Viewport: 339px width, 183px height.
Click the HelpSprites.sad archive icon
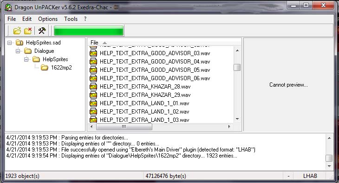tap(20, 43)
